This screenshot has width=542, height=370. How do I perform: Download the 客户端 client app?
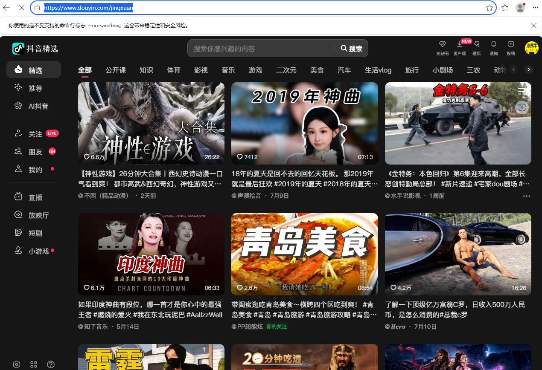(460, 48)
